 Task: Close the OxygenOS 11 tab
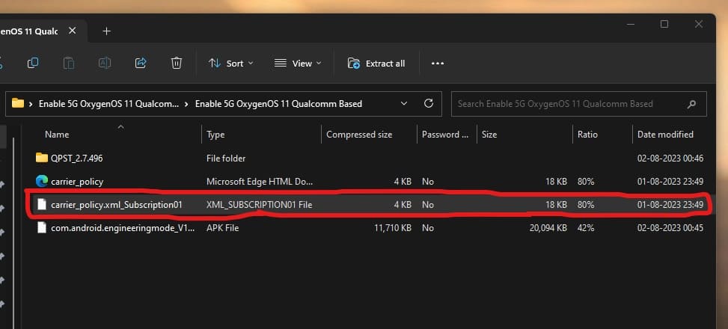73,31
